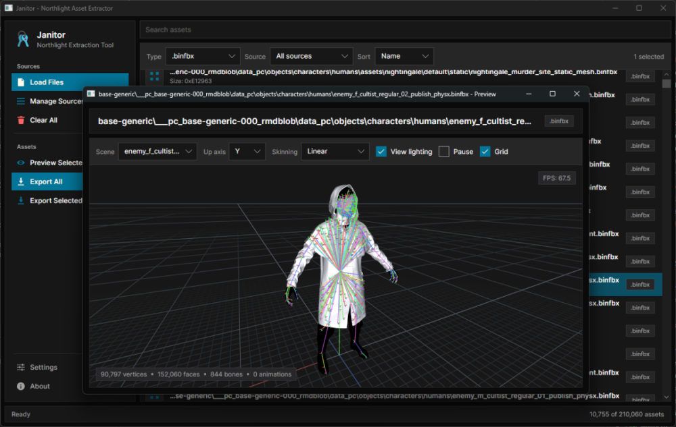Open Manage Sources in the sidebar
This screenshot has height=427, width=676.
(47, 101)
